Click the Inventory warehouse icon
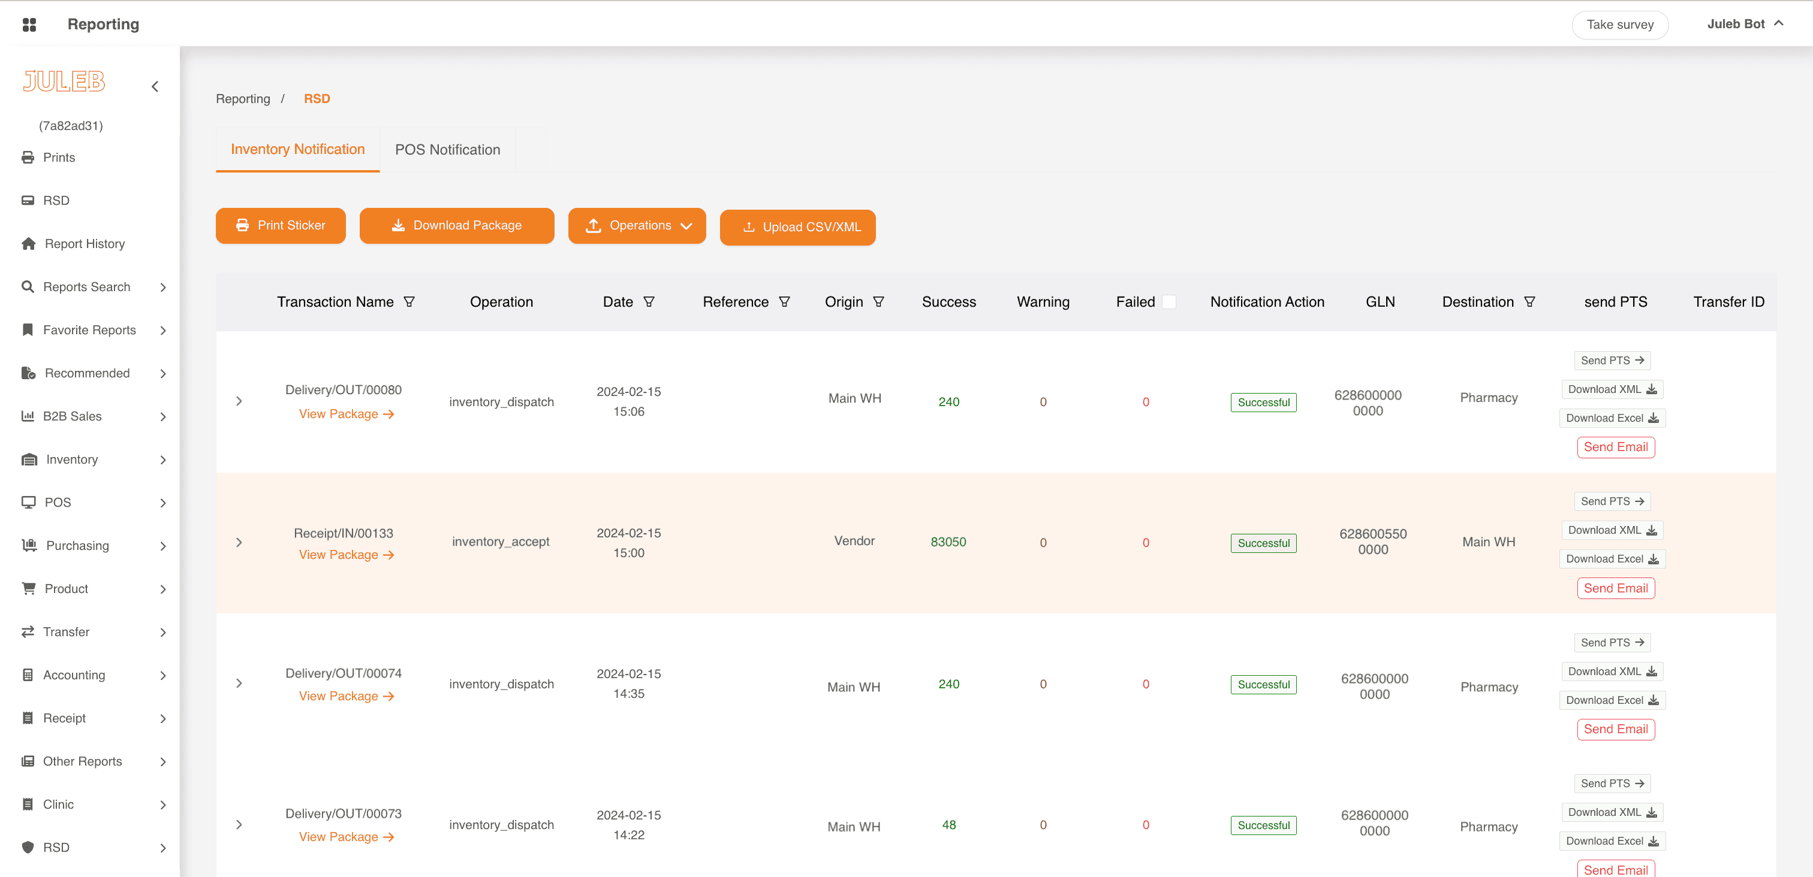The height and width of the screenshot is (877, 1813). click(x=29, y=459)
